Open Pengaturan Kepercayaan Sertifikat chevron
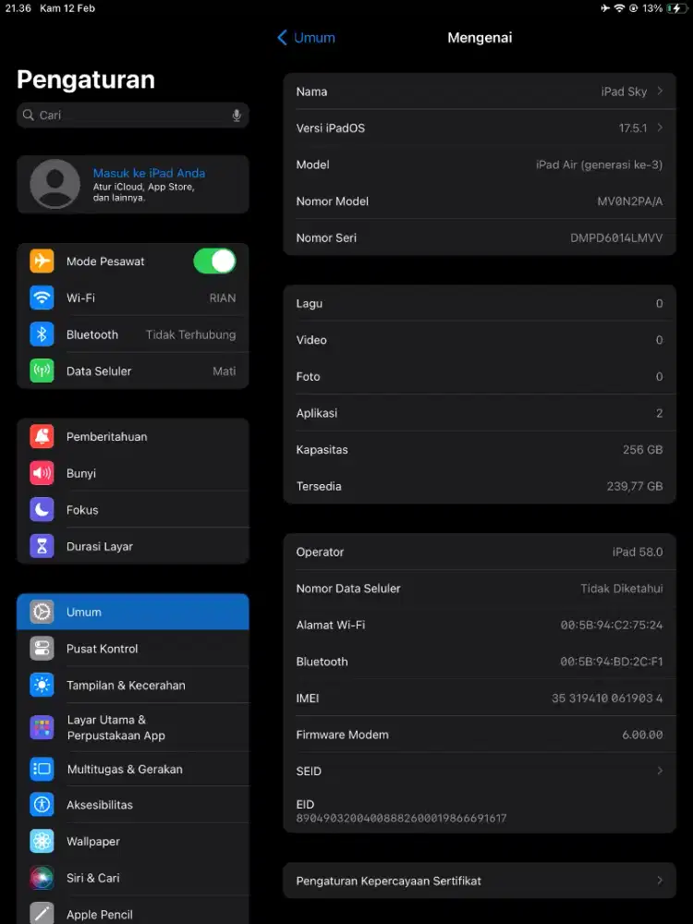Viewport: 693px width, 924px height. point(660,881)
